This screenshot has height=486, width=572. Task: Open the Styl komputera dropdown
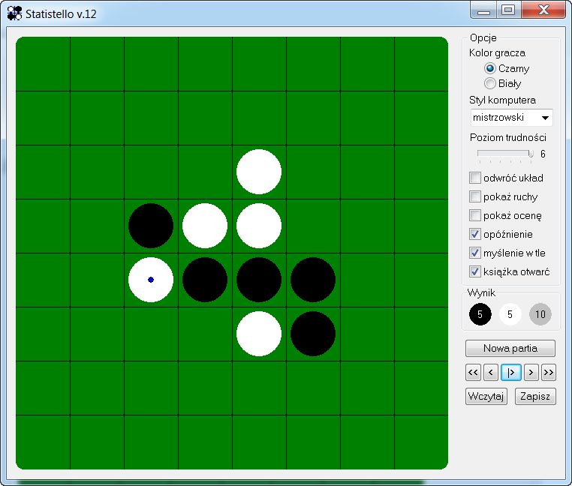click(x=511, y=118)
